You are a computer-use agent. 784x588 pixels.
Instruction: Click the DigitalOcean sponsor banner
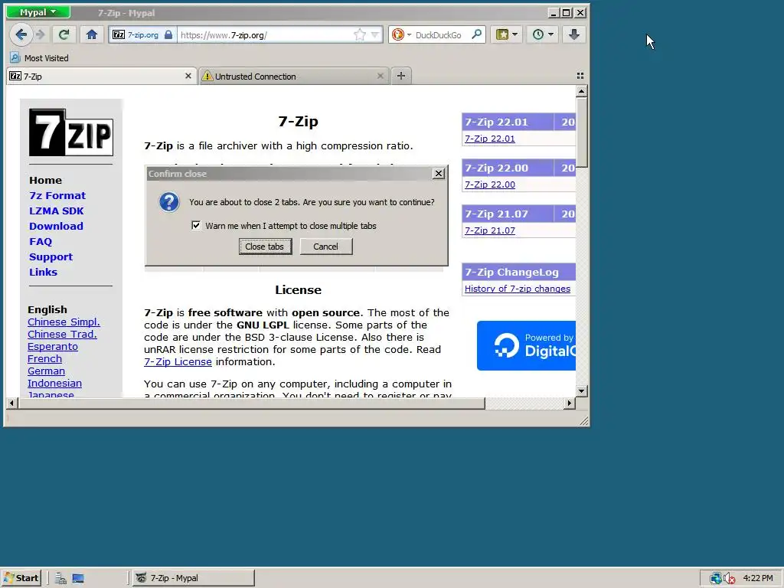[x=526, y=345]
